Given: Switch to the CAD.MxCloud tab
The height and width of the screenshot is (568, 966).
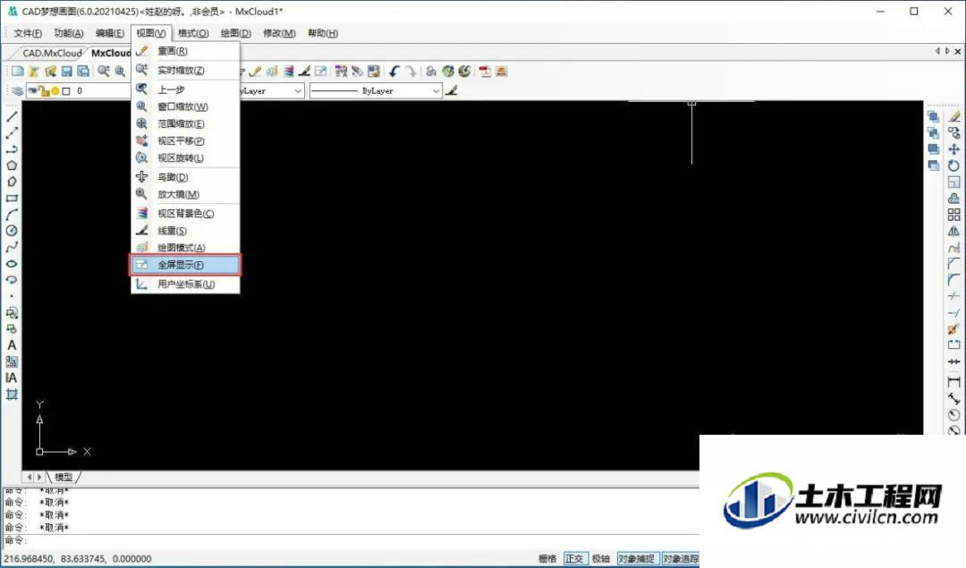Looking at the screenshot, I should (52, 53).
